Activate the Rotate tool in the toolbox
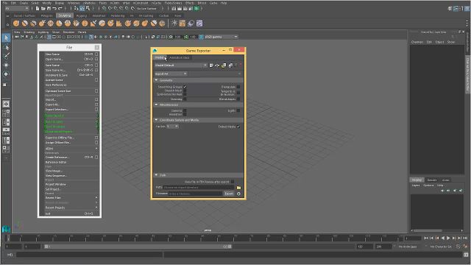This screenshot has width=471, height=265. click(6, 74)
